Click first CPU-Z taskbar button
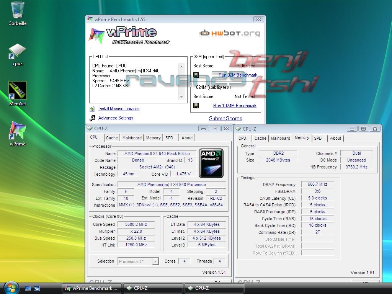This screenshot has width=392, height=294. click(x=153, y=288)
